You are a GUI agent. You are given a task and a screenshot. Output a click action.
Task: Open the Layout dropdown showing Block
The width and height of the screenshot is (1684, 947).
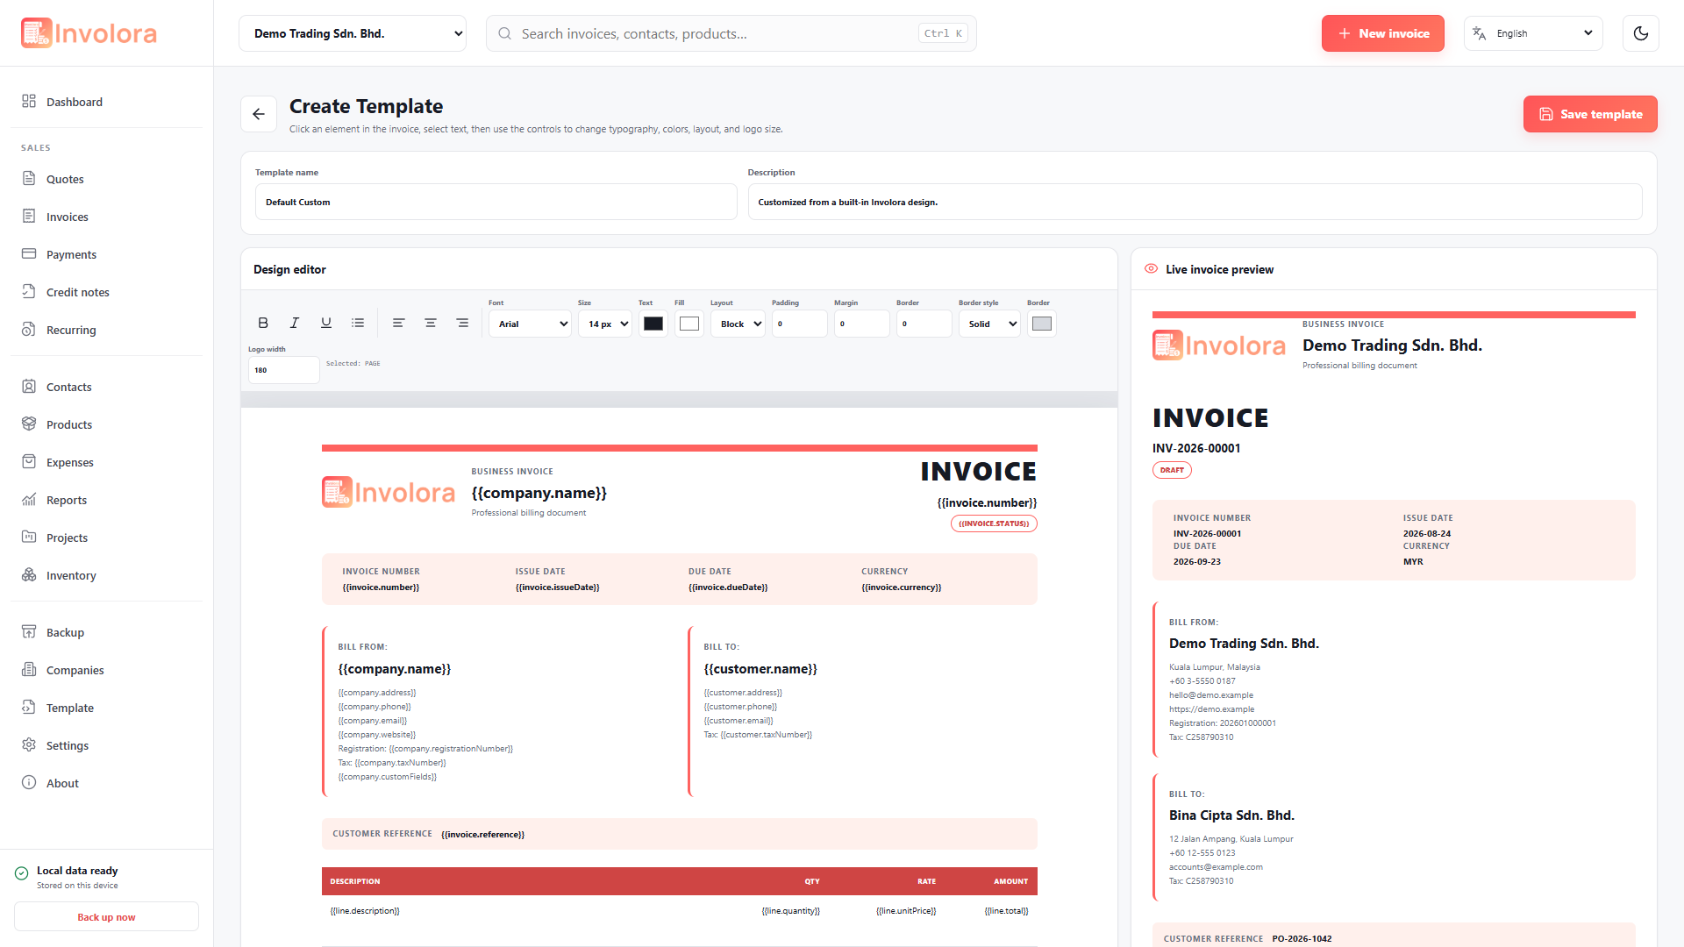738,324
